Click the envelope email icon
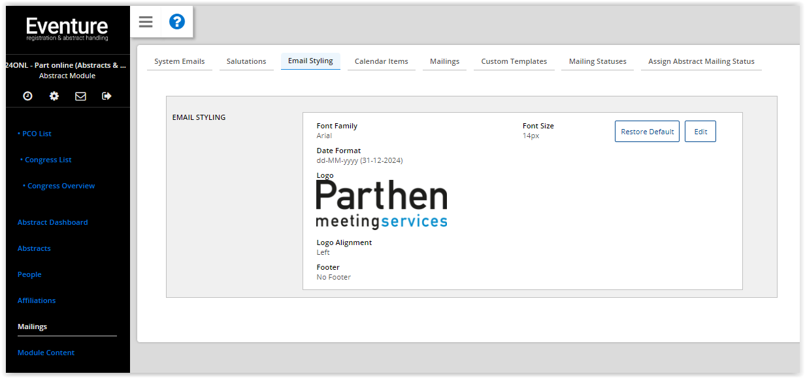805x378 pixels. 80,96
